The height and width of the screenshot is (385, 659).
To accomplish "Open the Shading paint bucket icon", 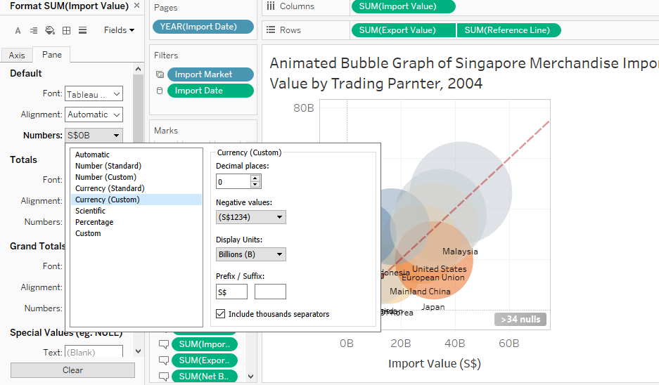I will point(50,31).
